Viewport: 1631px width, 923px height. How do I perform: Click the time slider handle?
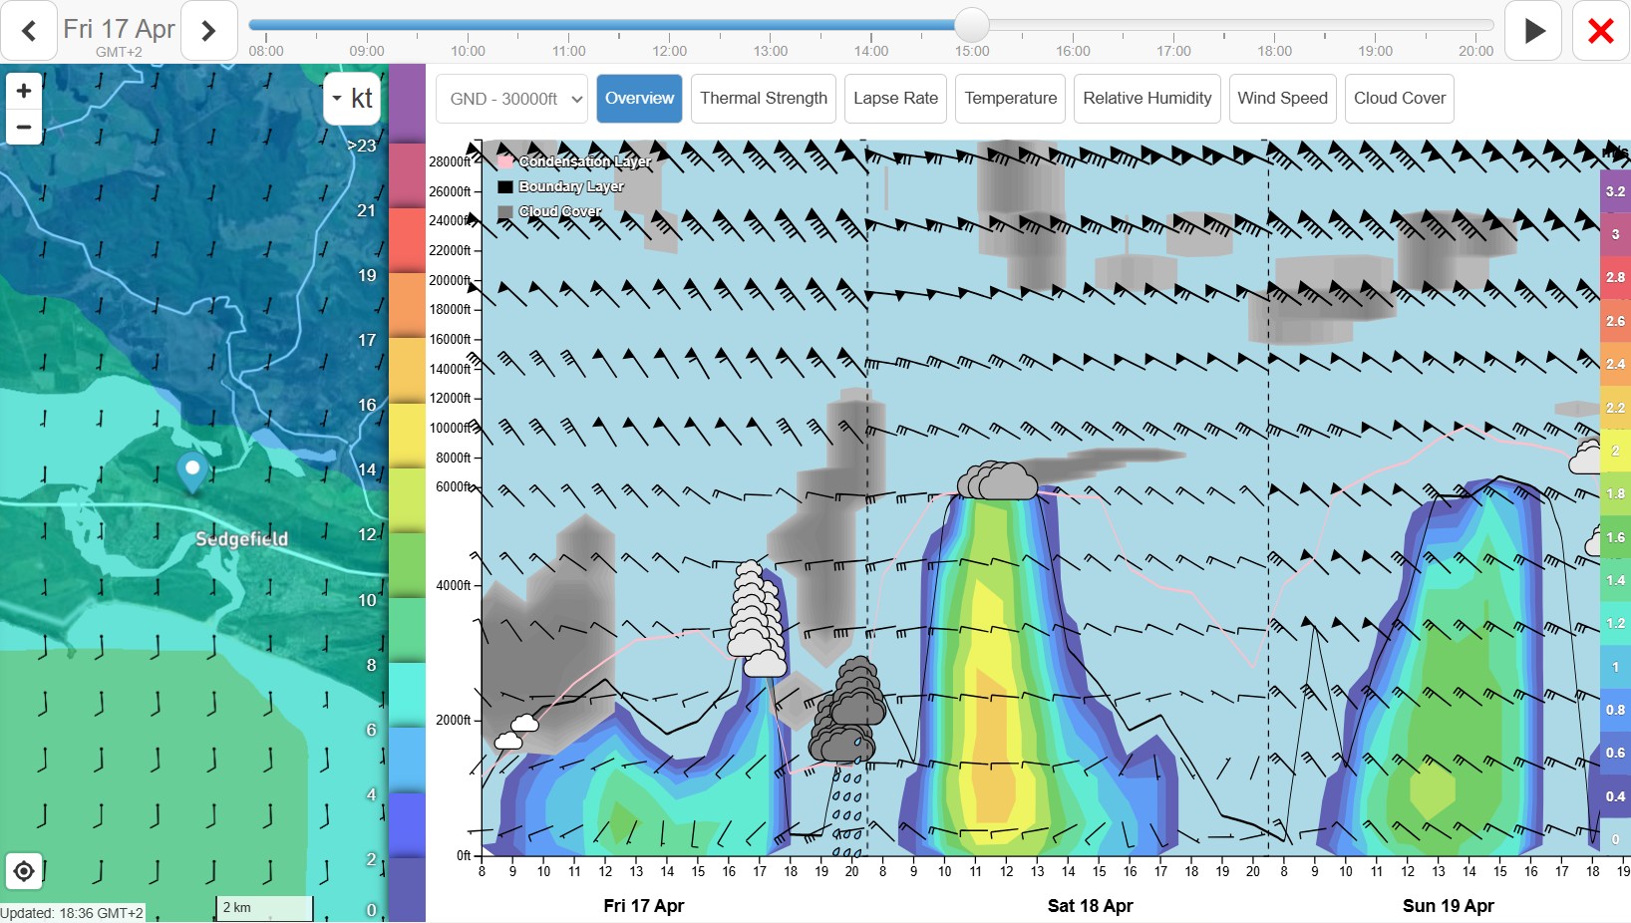(x=971, y=25)
